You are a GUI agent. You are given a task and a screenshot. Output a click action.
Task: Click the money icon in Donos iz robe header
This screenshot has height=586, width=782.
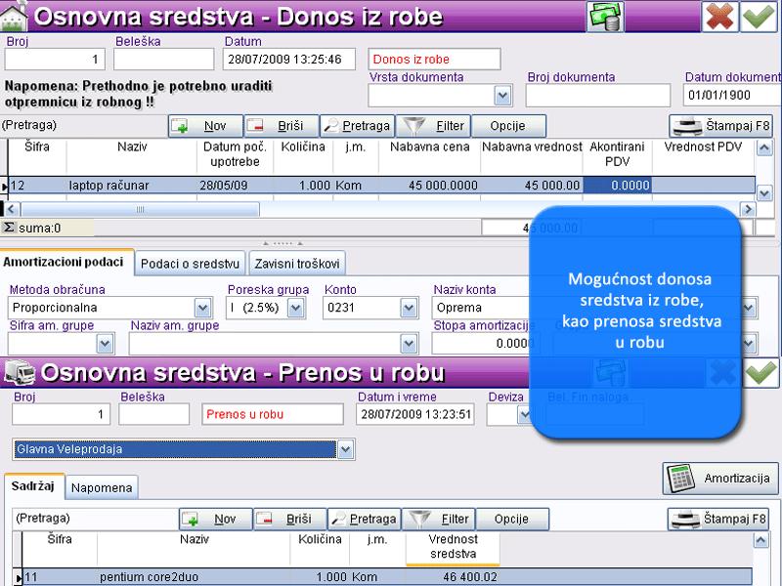606,17
